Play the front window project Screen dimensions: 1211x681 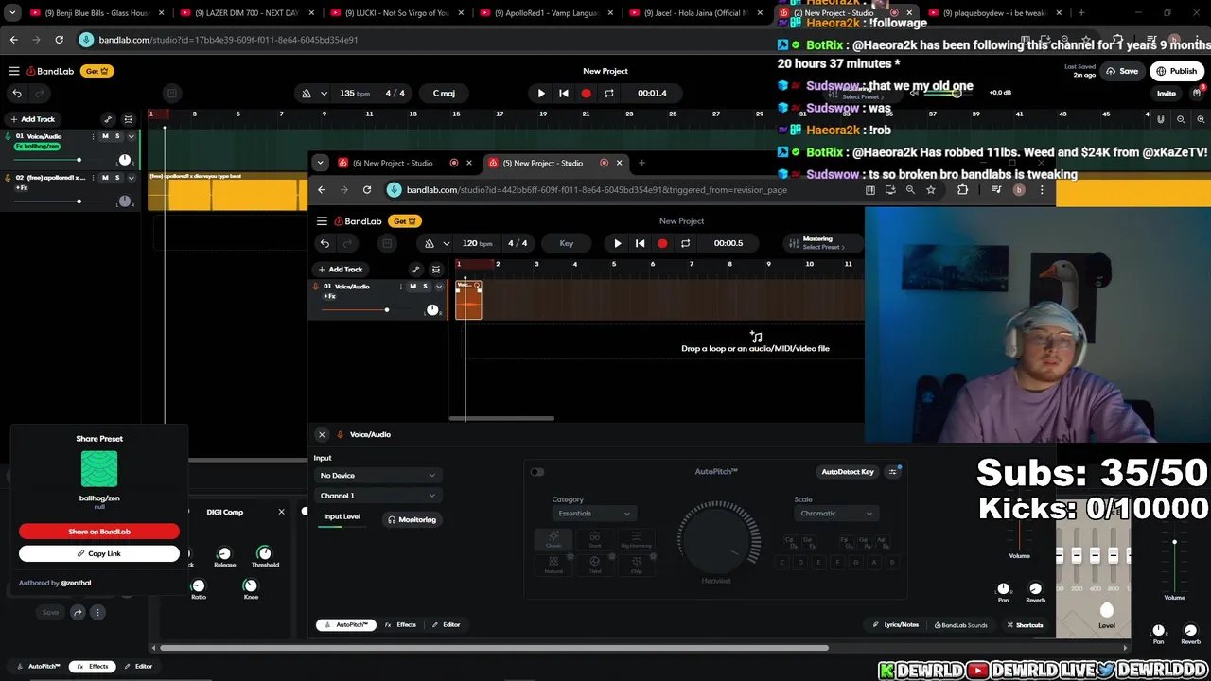pyautogui.click(x=618, y=243)
